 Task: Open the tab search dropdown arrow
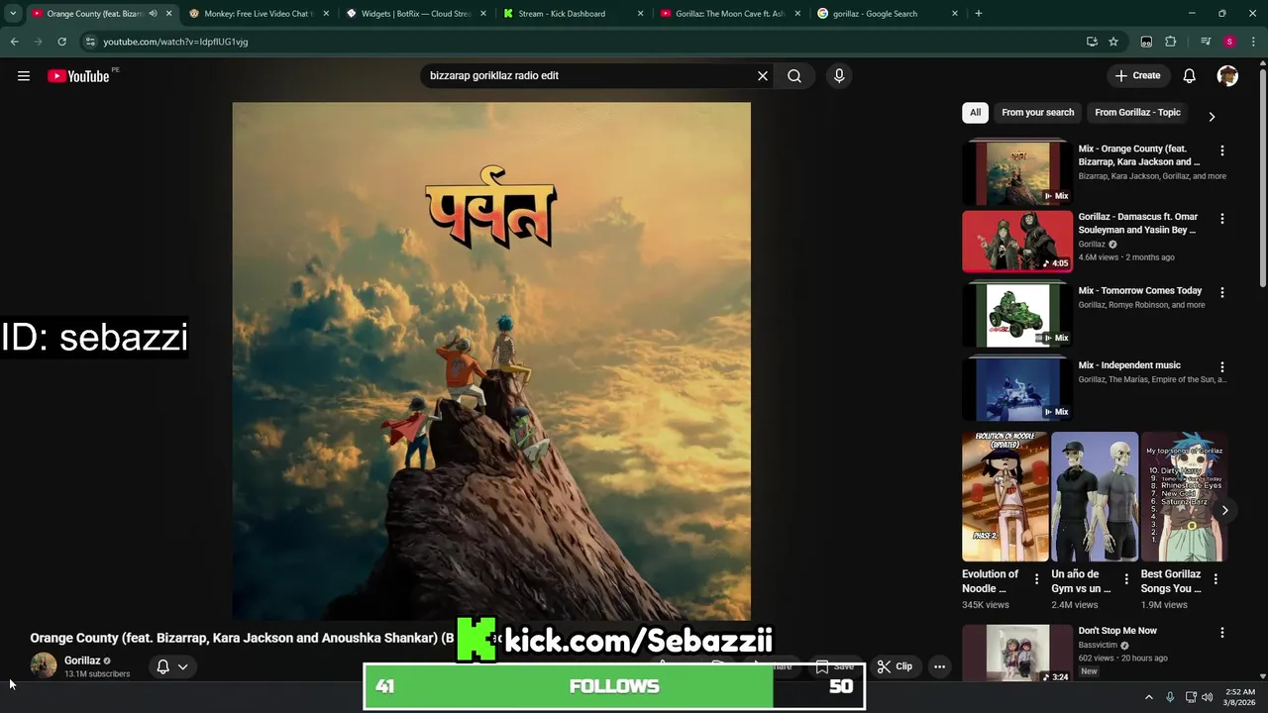coord(13,14)
